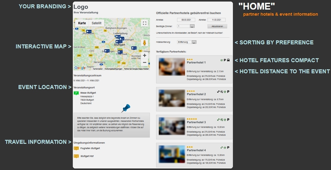This screenshot has width=331, height=170.
Task: Click the Abreise date field
Action: (217, 20)
